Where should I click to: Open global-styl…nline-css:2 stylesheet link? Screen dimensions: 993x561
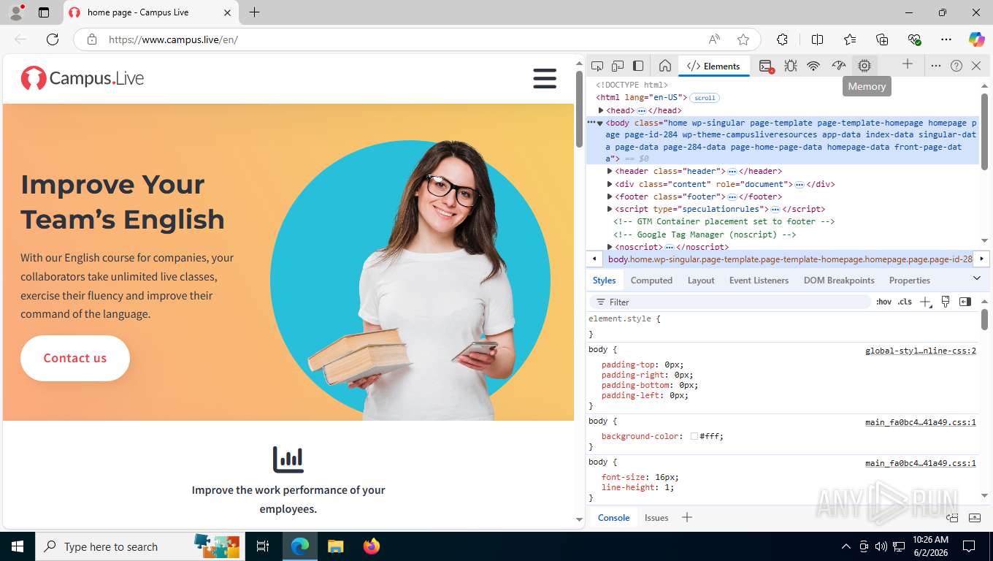point(921,351)
